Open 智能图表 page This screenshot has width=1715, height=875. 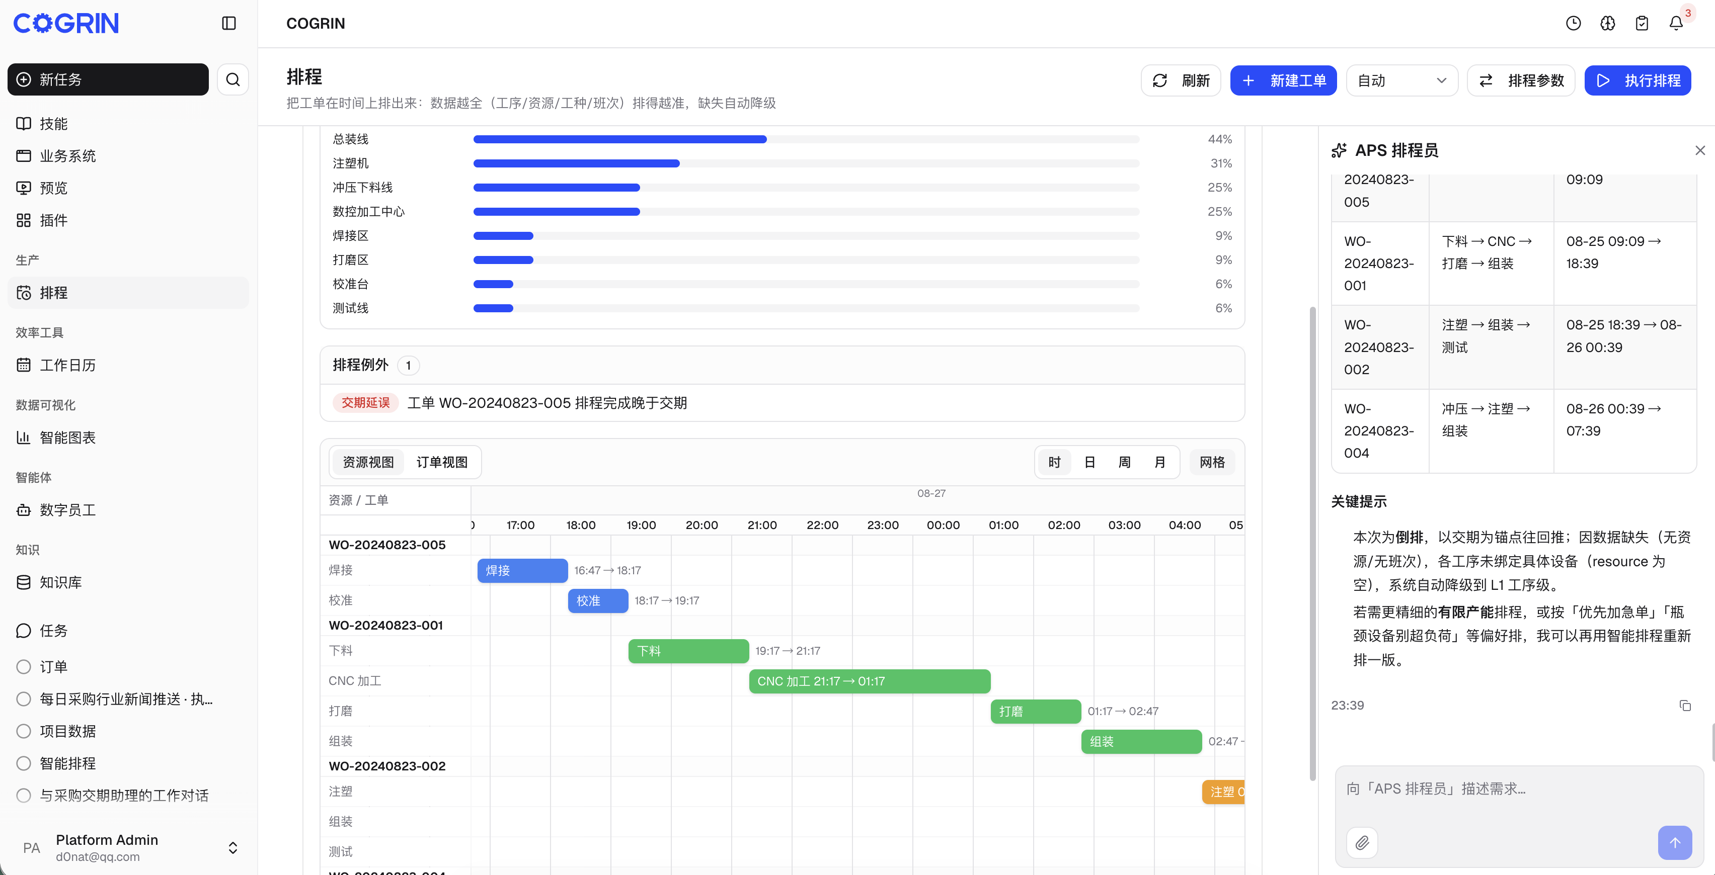tap(128, 438)
